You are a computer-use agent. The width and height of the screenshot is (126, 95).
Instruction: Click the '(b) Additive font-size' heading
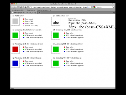point(61,16)
